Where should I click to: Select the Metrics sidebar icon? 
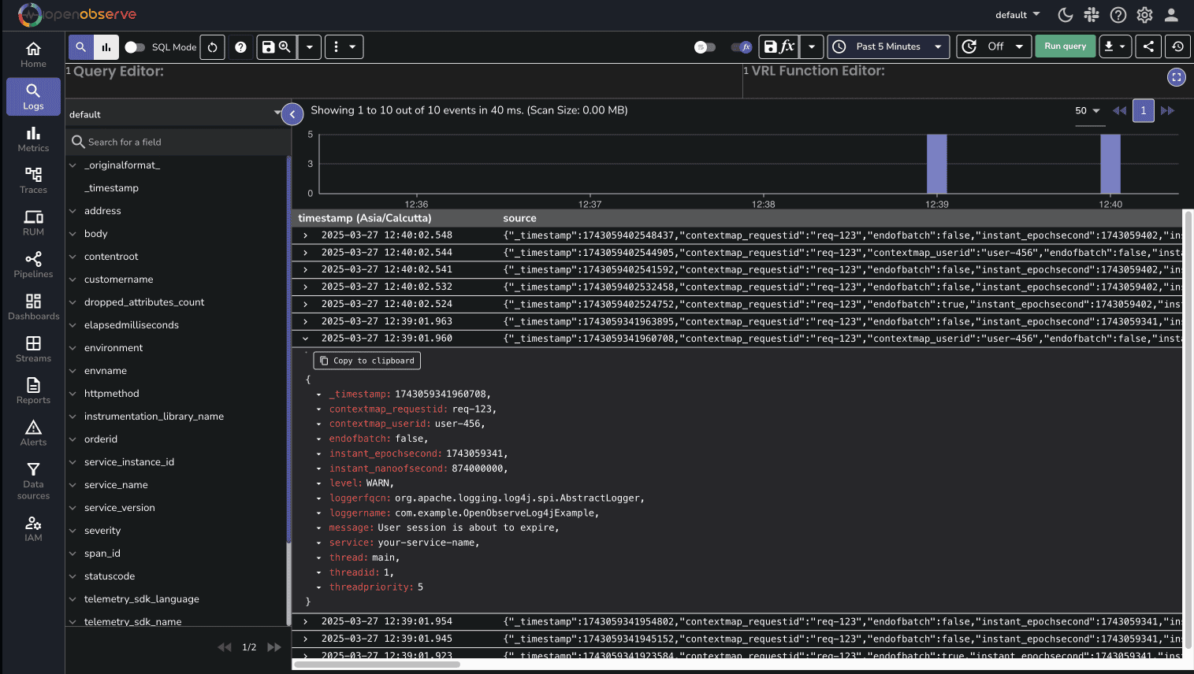tap(32, 140)
